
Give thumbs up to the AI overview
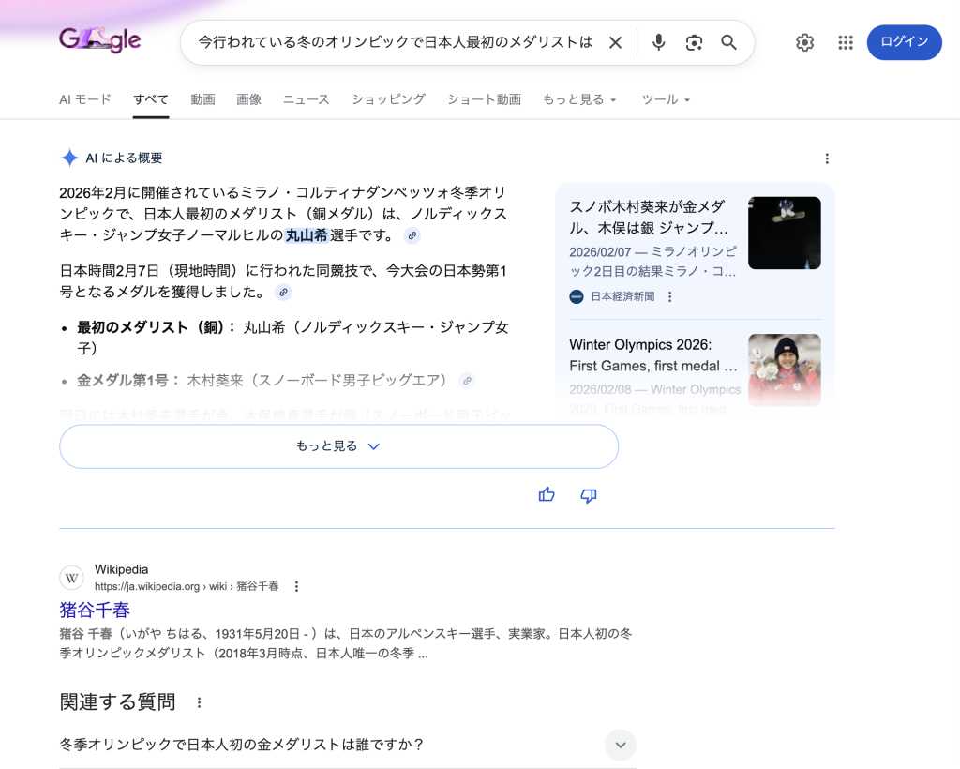(547, 494)
